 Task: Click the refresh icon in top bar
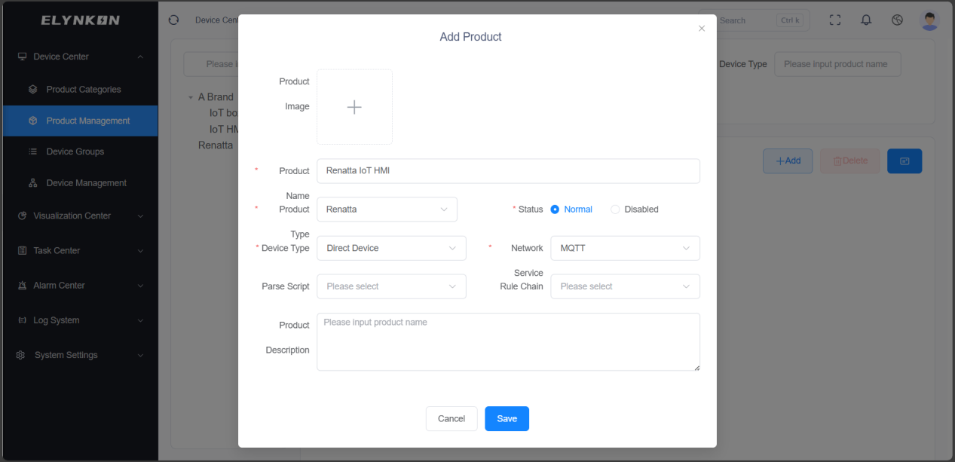pyautogui.click(x=173, y=20)
